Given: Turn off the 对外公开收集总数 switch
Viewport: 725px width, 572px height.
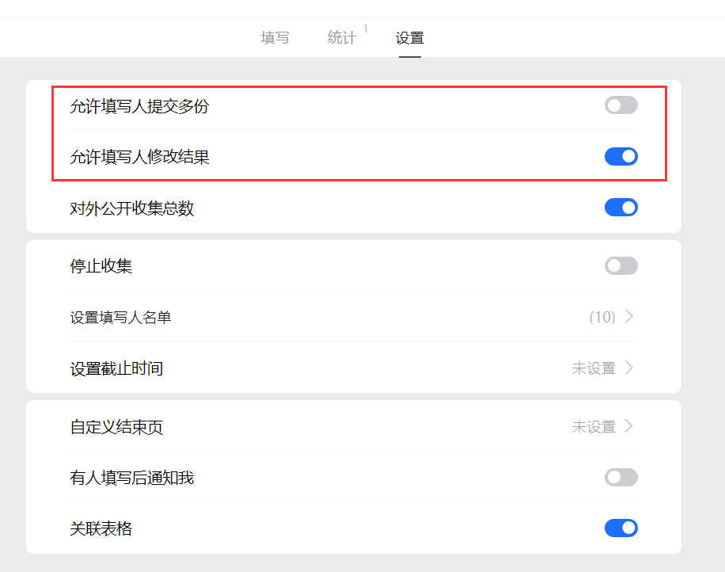Looking at the screenshot, I should point(621,207).
